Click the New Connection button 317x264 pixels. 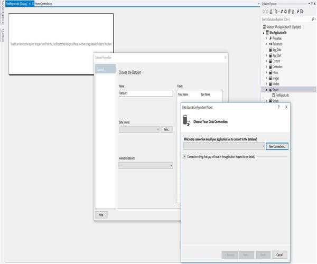click(277, 146)
